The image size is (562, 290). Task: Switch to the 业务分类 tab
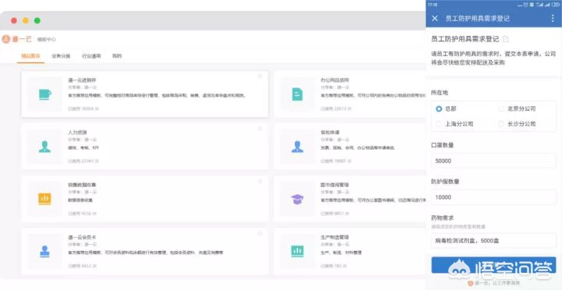61,56
